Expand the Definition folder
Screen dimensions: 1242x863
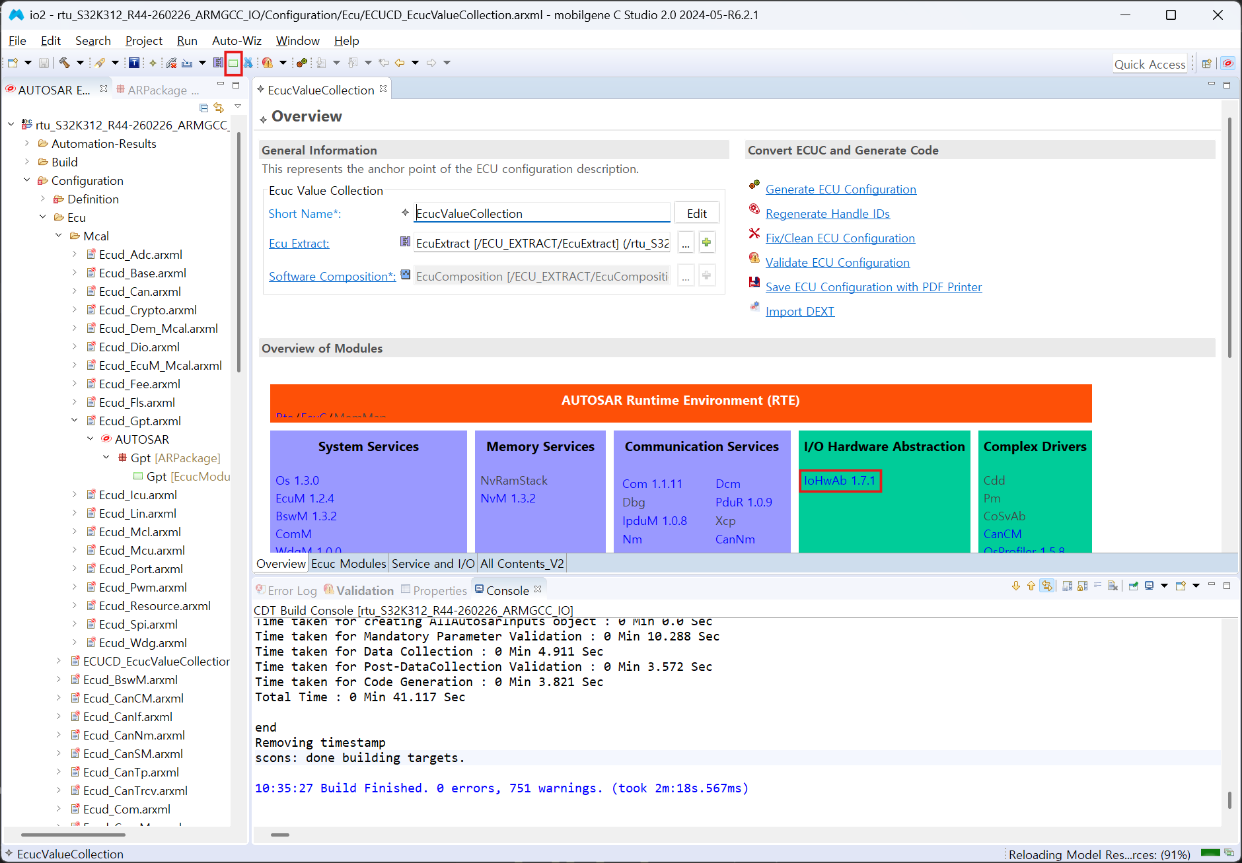(42, 199)
